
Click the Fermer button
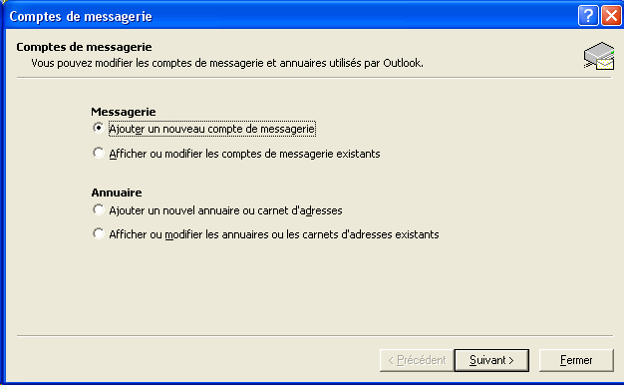[576, 360]
